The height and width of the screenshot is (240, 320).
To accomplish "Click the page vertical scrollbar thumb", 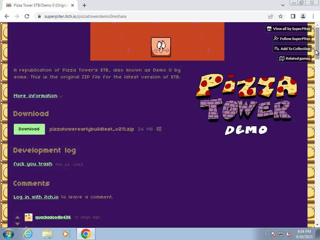I will pyautogui.click(x=317, y=43).
